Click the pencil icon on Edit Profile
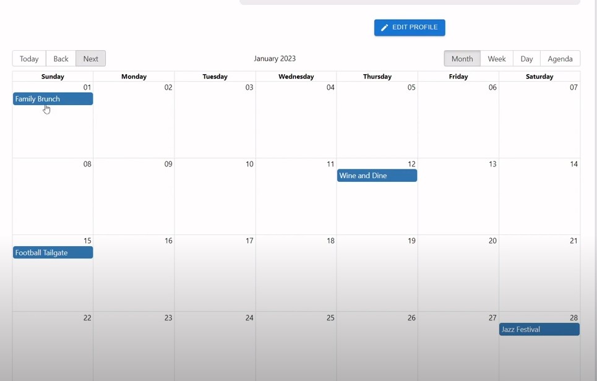The image size is (597, 381). click(x=385, y=27)
